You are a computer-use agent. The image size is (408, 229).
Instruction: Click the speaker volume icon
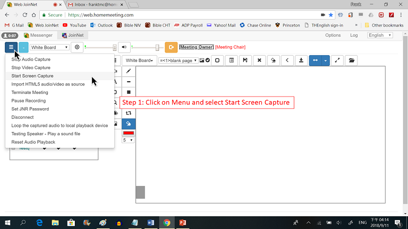pyautogui.click(x=124, y=47)
